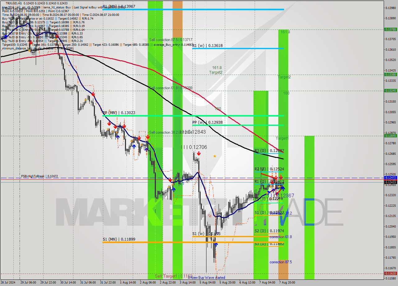Click the 0.13980 price scale value
The image size is (398, 286).
pyautogui.click(x=391, y=8)
